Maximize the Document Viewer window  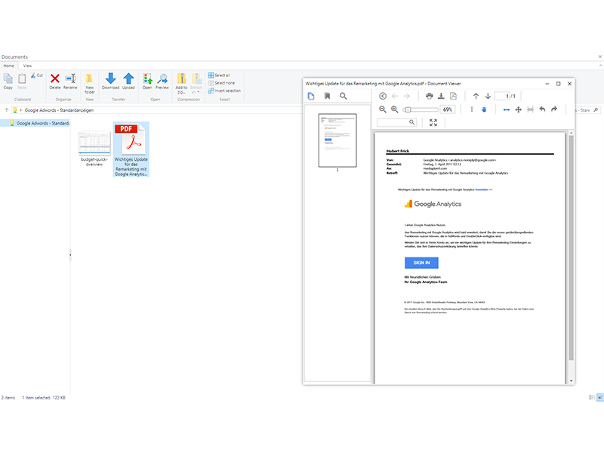click(558, 84)
